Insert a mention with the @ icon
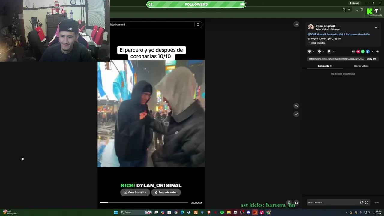The height and width of the screenshot is (216, 384). [x=361, y=202]
